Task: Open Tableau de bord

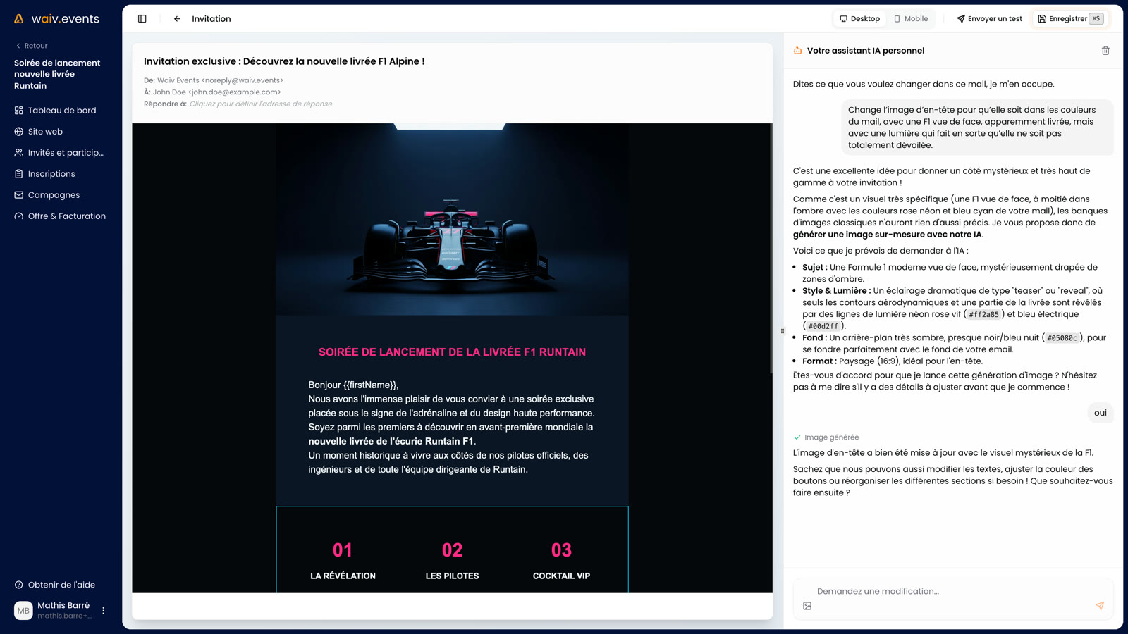Action: [x=61, y=111]
